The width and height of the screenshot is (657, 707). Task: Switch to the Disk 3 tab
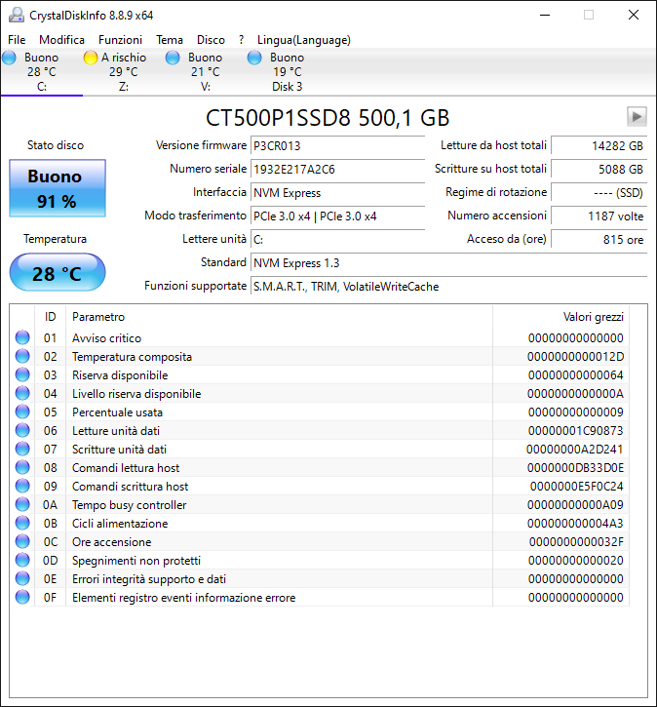[x=287, y=72]
